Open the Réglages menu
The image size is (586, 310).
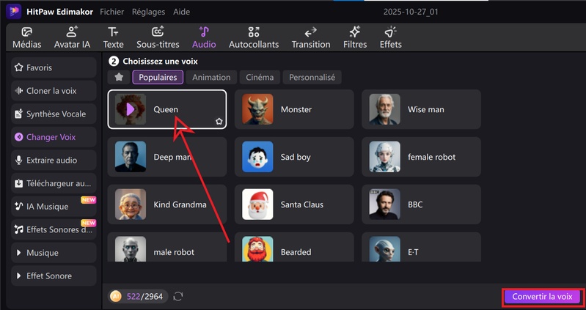pyautogui.click(x=148, y=12)
